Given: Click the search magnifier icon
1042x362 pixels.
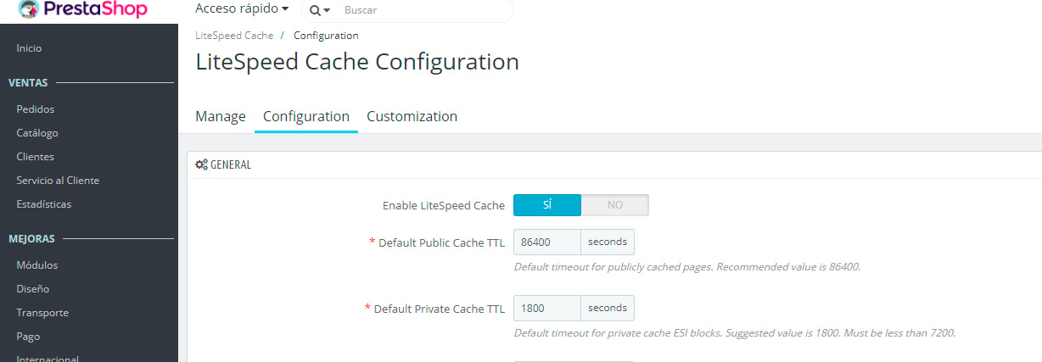Looking at the screenshot, I should tap(316, 11).
